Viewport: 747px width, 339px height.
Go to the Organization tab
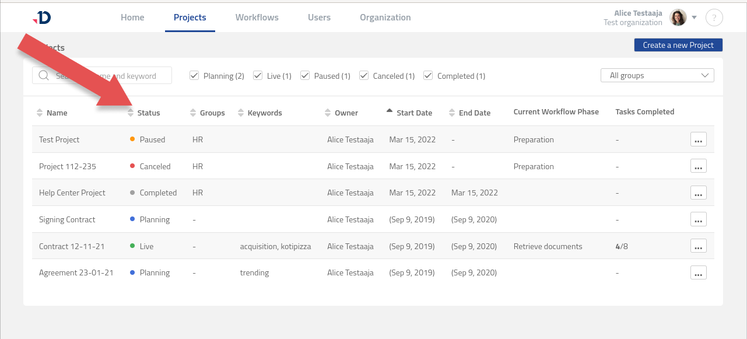(385, 18)
